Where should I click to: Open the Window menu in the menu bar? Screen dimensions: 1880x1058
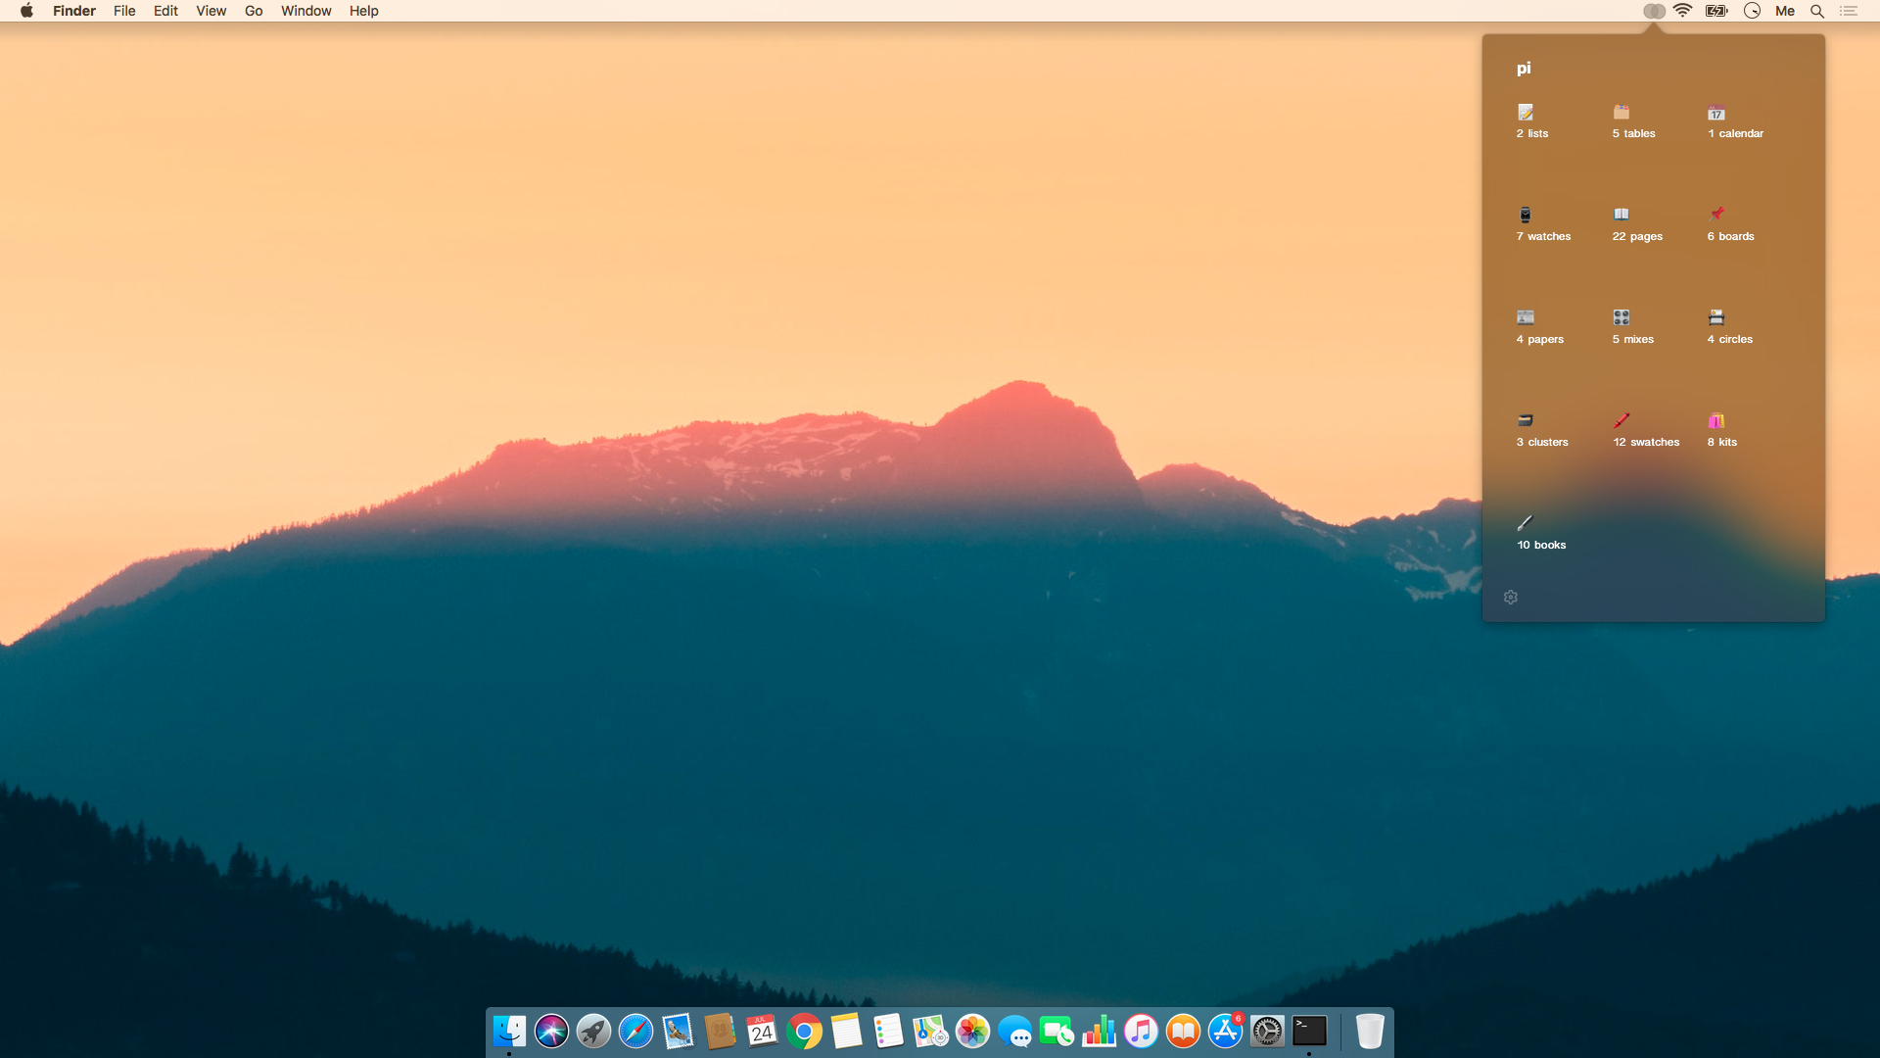pyautogui.click(x=305, y=11)
